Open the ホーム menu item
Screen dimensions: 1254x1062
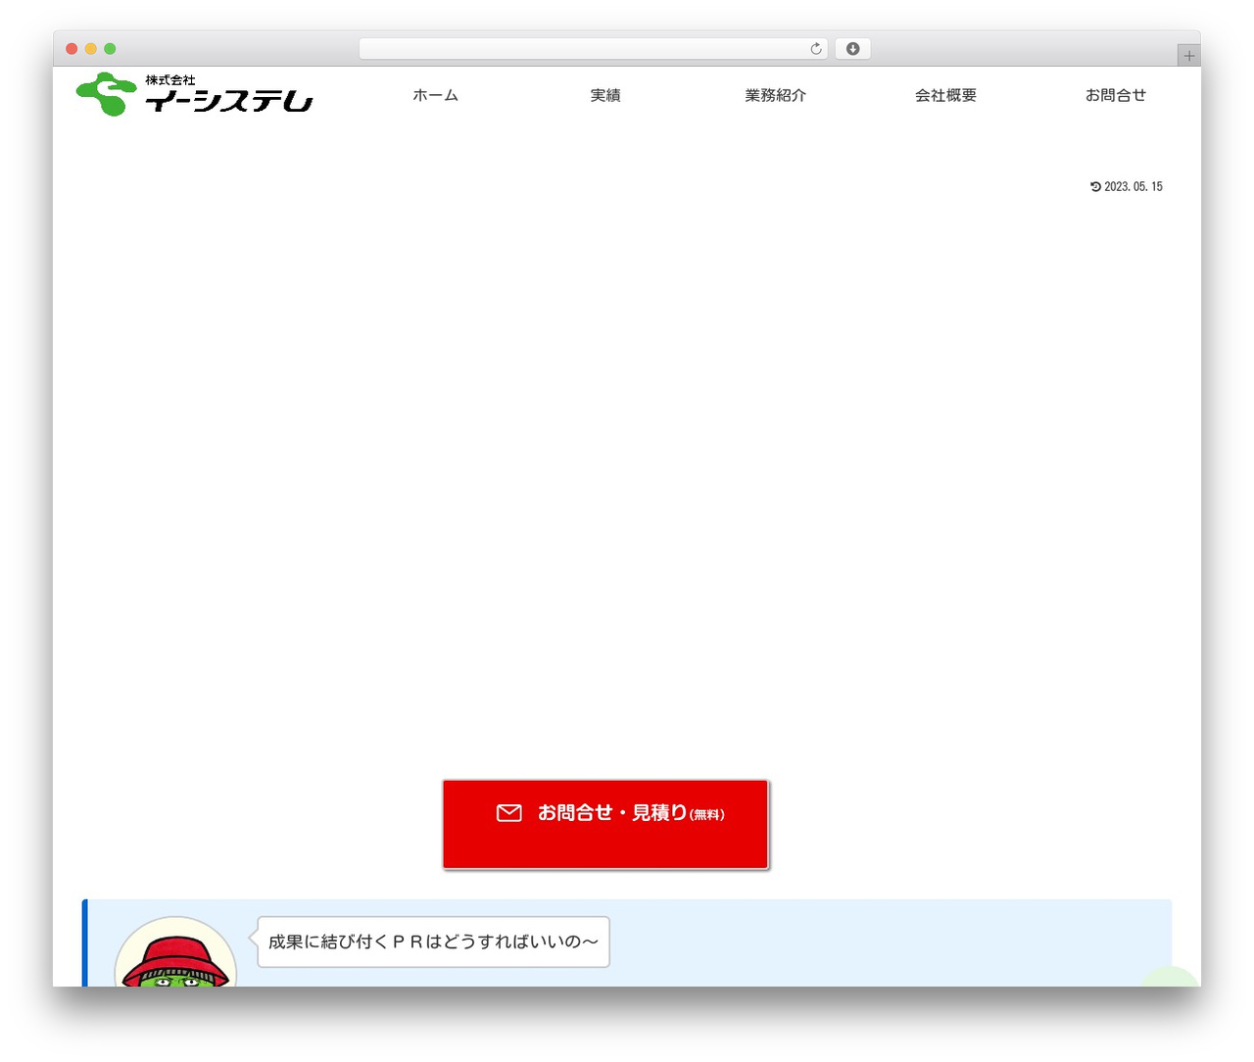435,95
